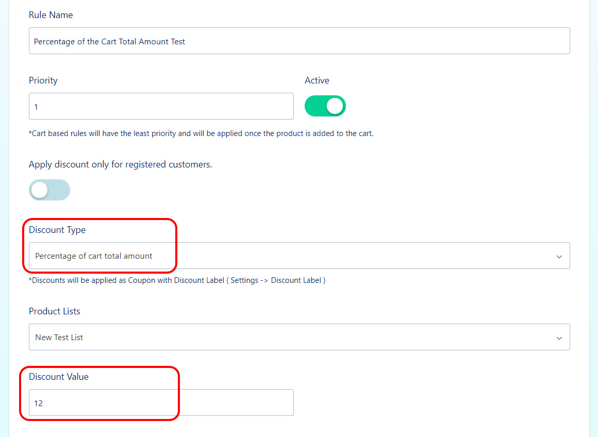
Task: Click the cart based rules priority note
Action: (201, 133)
